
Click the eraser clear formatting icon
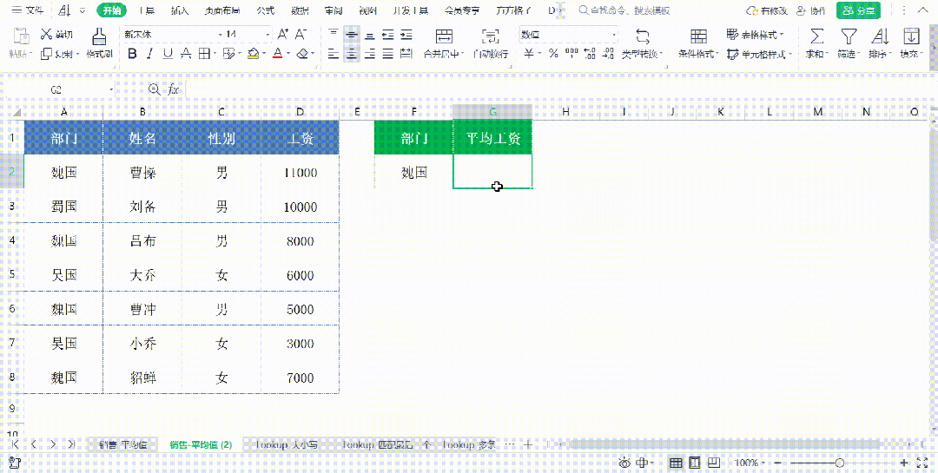coord(301,54)
